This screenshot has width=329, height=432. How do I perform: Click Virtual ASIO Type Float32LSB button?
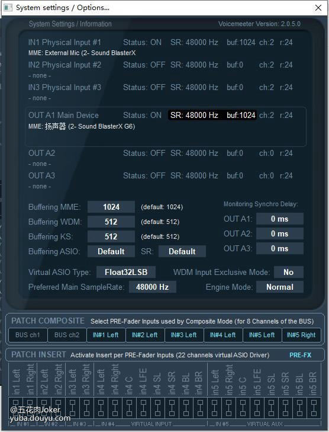pyautogui.click(x=126, y=272)
